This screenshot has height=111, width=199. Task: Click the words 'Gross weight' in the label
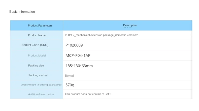pos(28,85)
